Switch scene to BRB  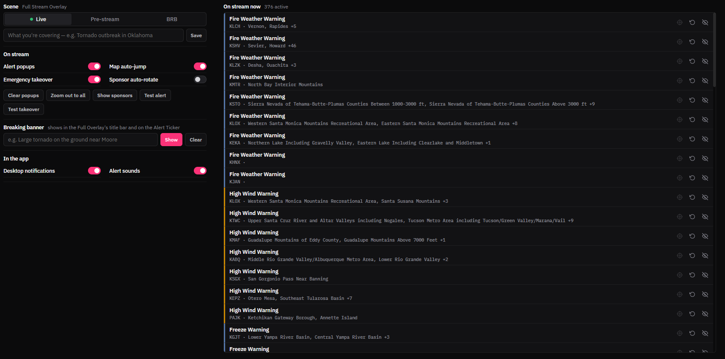pyautogui.click(x=172, y=19)
